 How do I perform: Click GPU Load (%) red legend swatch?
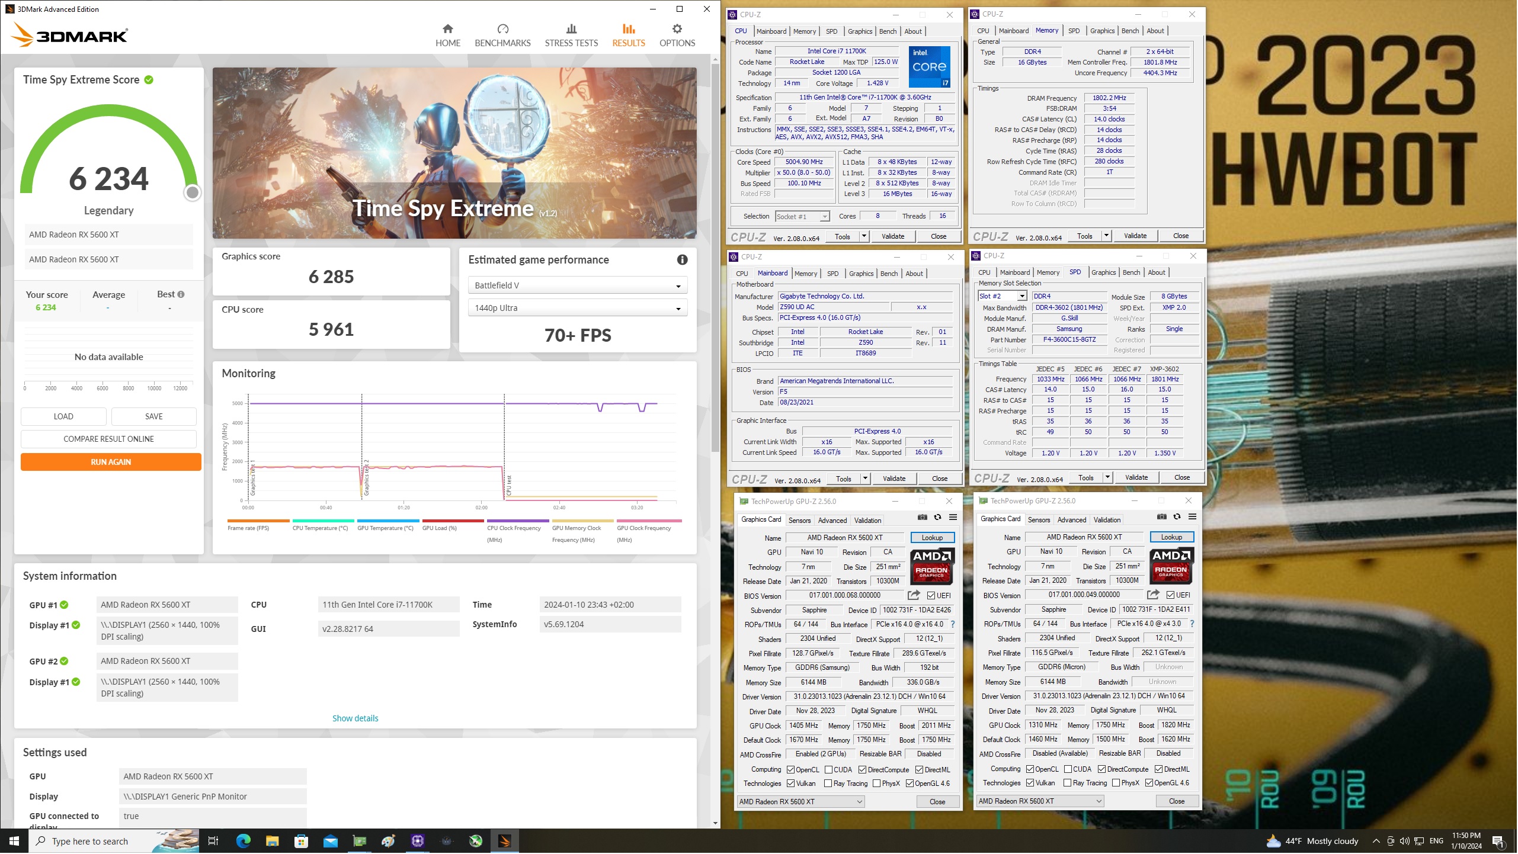click(453, 522)
